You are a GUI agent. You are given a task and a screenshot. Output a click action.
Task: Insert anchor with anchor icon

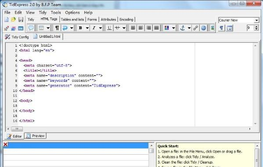pos(182,28)
